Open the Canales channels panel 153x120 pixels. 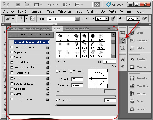point(137,109)
